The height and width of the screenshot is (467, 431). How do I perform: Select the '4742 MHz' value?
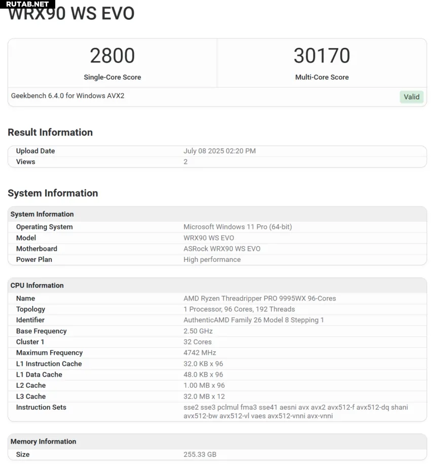[x=200, y=353]
